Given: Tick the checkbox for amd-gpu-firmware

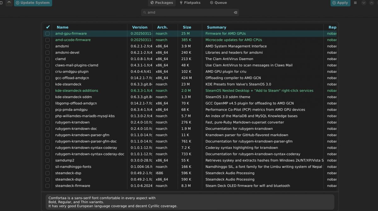Looking at the screenshot, I should pos(48,34).
